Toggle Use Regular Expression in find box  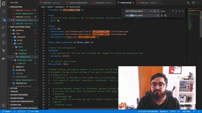point(158,11)
